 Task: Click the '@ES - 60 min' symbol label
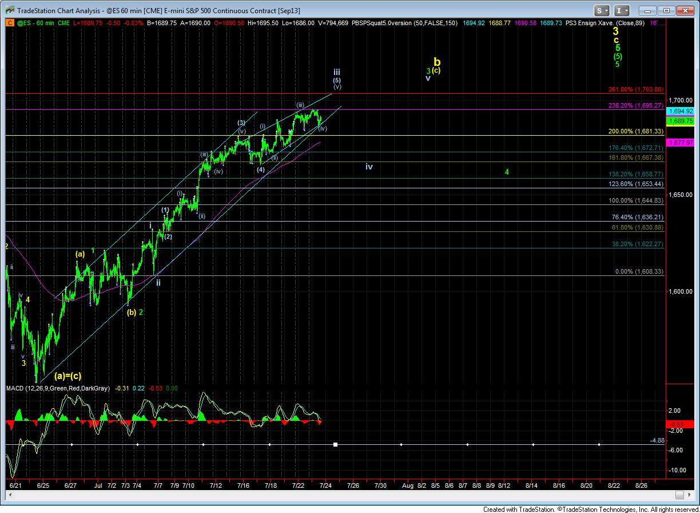click(x=34, y=23)
